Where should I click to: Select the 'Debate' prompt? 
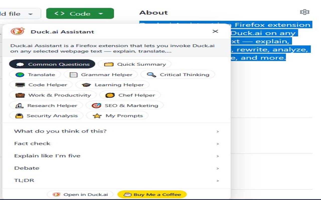(117, 168)
